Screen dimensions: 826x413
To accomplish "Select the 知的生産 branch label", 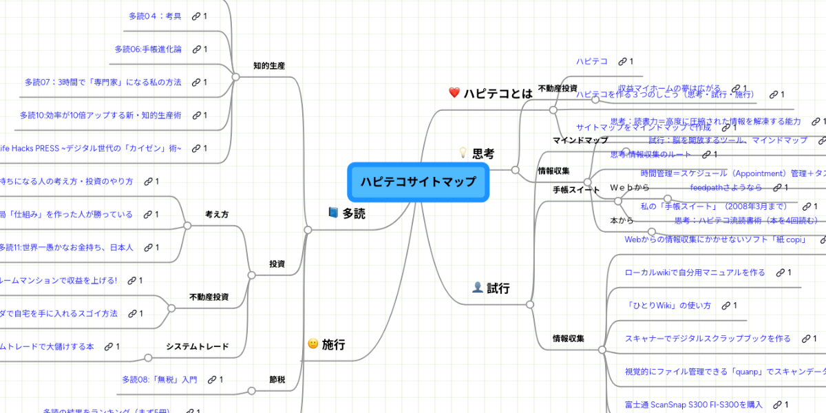I will click(269, 65).
